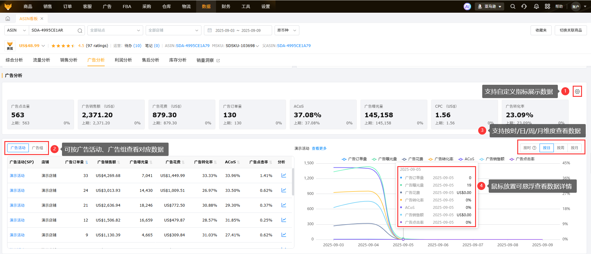Switch to the 利润分析 tab
The height and width of the screenshot is (254, 591).
coord(123,60)
